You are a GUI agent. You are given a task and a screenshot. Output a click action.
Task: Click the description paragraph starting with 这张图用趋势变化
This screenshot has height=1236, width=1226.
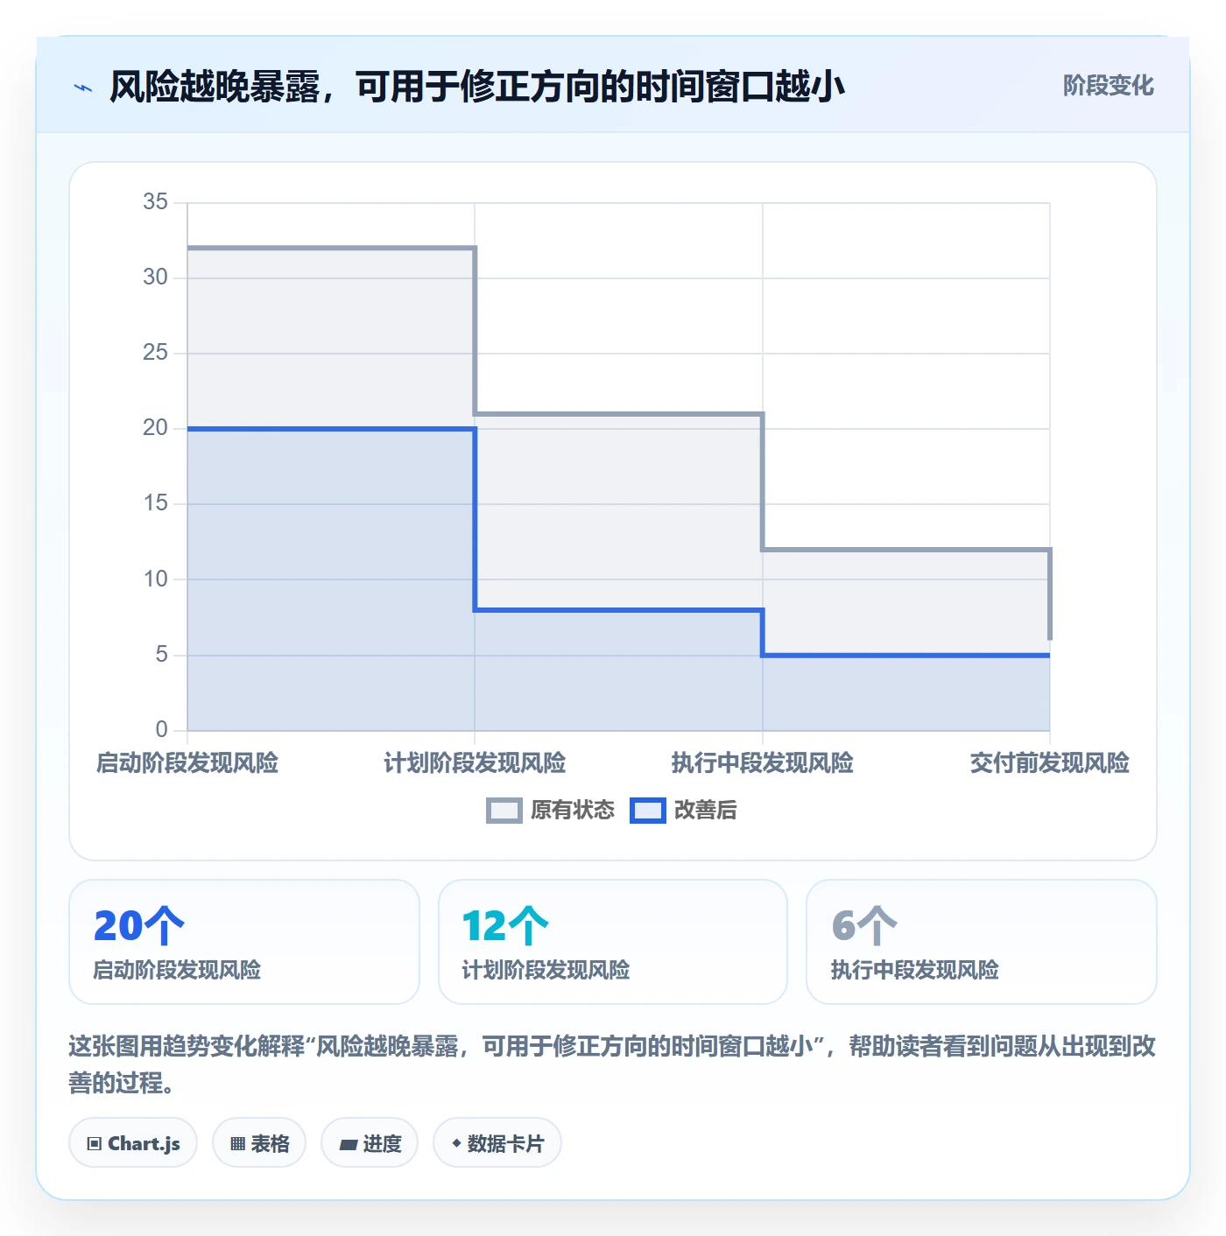612,1064
